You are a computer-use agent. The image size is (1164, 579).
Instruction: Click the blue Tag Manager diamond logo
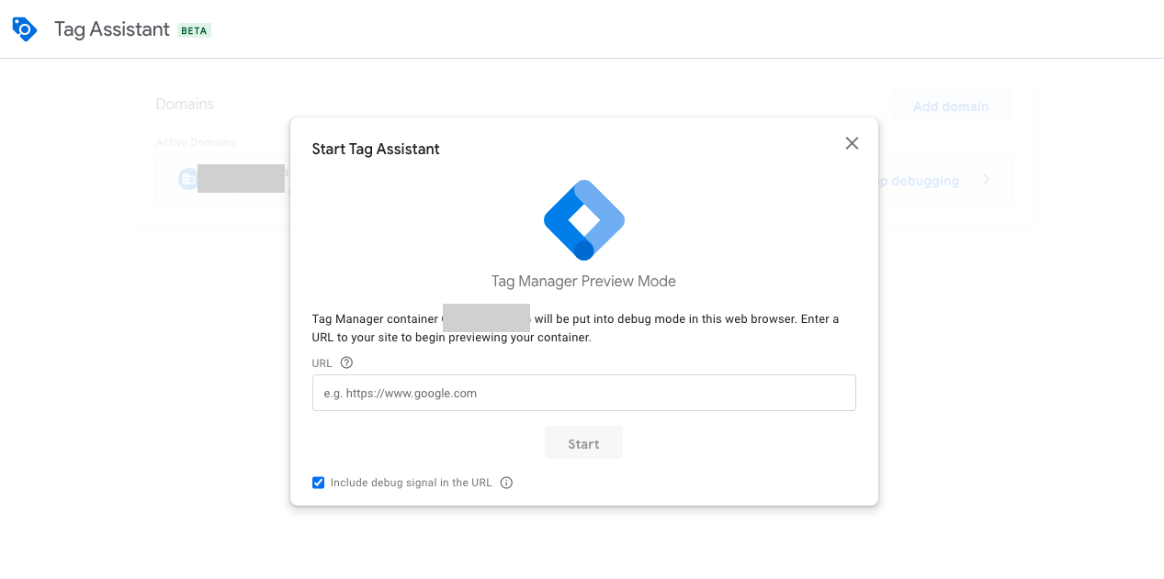click(584, 220)
